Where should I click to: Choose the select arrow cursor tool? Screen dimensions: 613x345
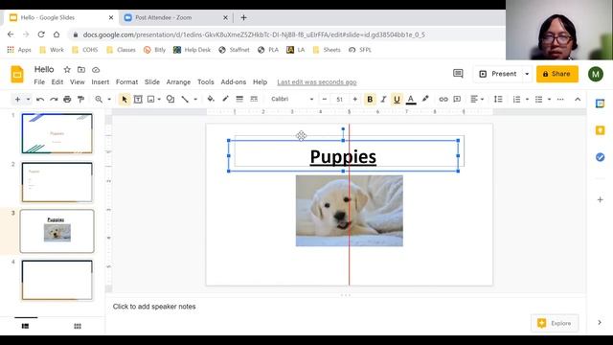click(x=125, y=100)
